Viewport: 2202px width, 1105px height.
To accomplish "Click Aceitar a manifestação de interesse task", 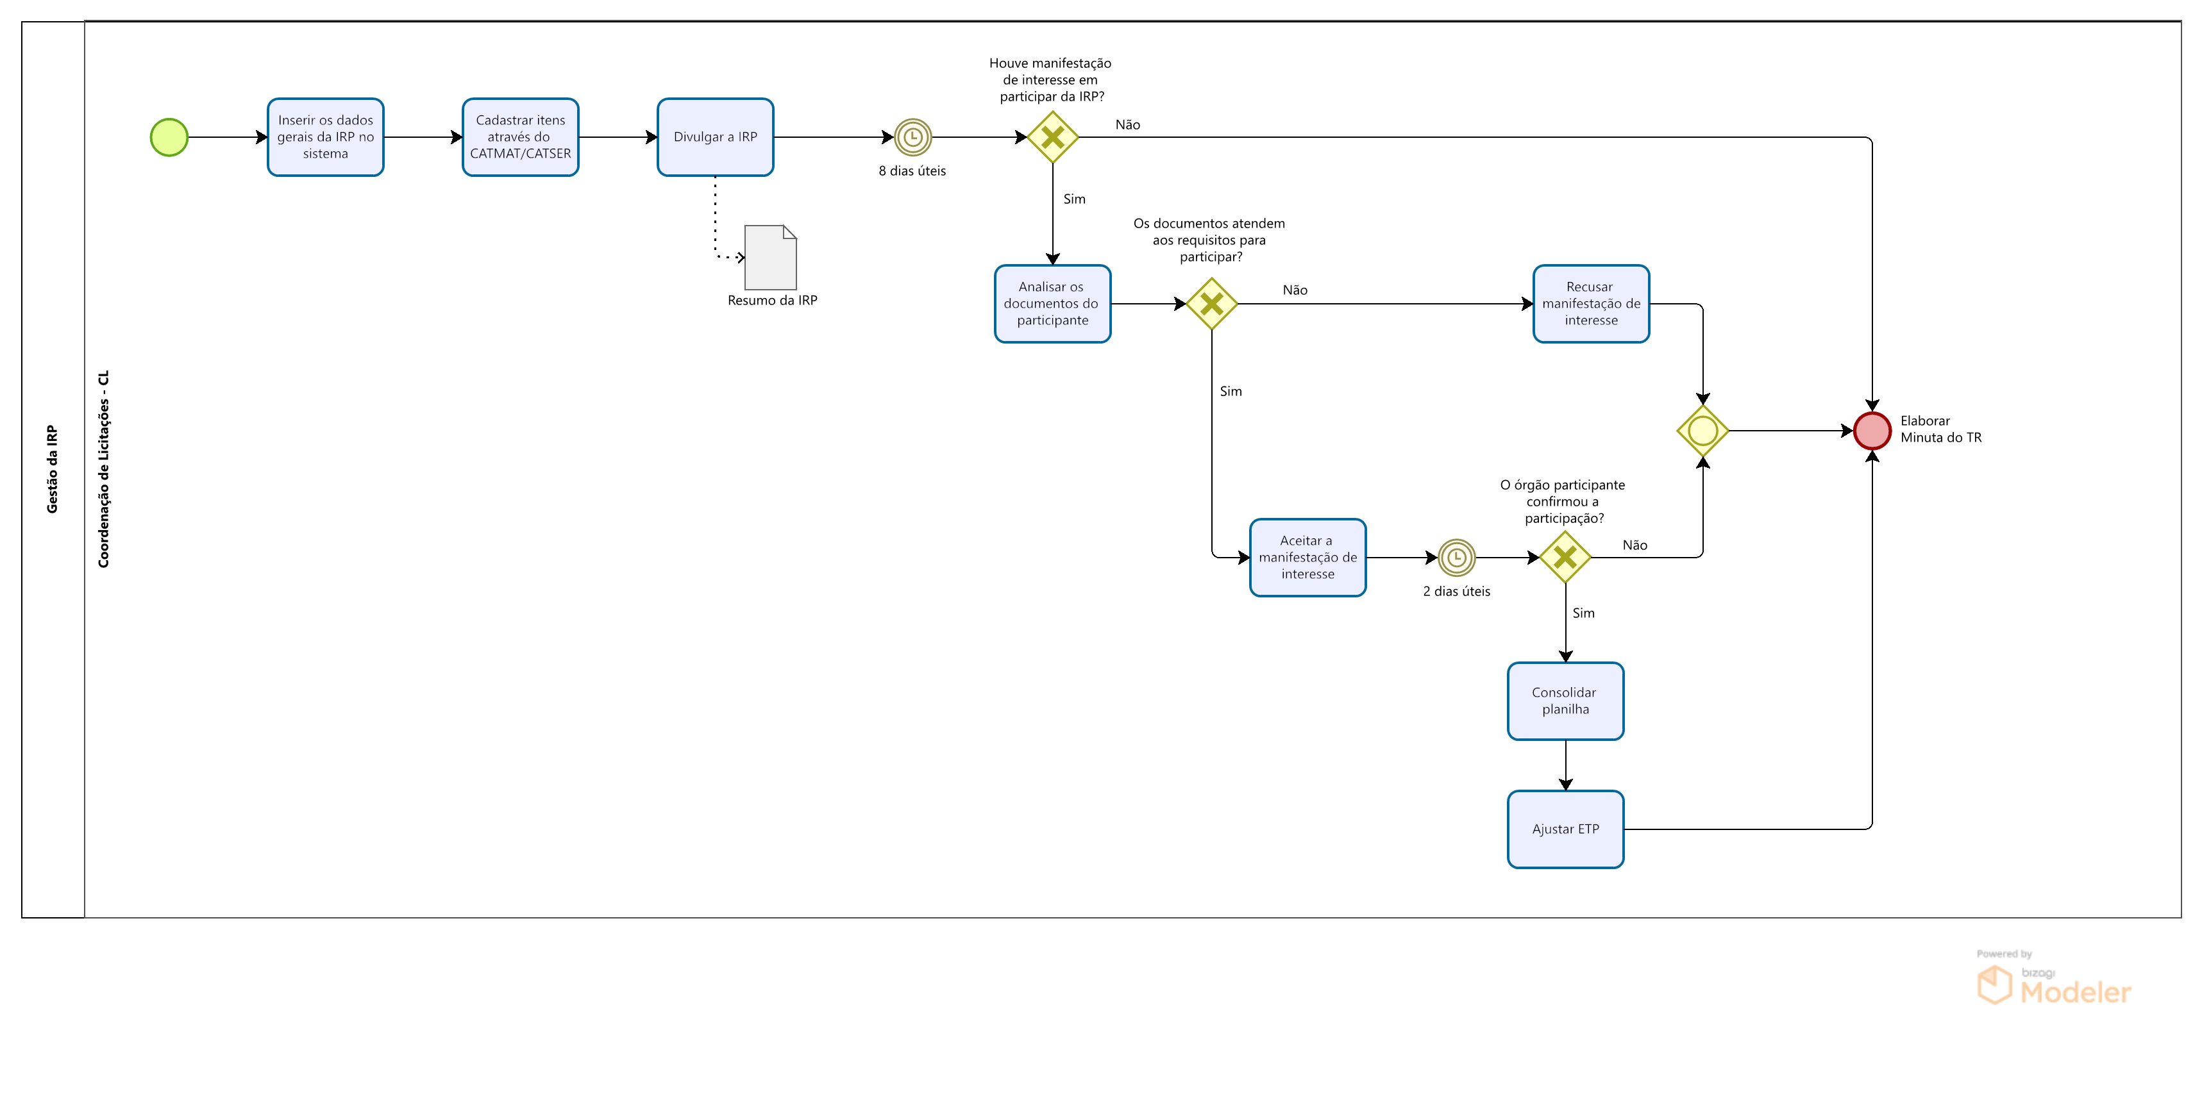I will pyautogui.click(x=1307, y=558).
